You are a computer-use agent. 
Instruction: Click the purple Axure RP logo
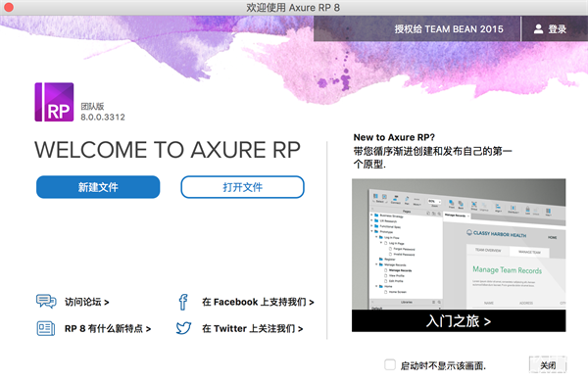click(54, 102)
